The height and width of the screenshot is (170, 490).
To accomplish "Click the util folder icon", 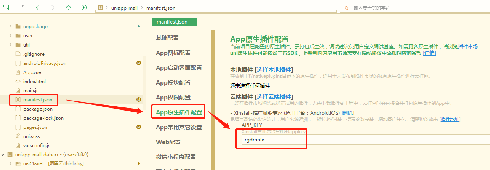I will [x=18, y=45].
